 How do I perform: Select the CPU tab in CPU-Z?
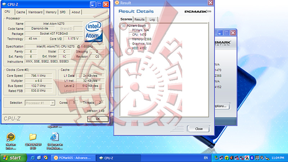click(x=7, y=12)
